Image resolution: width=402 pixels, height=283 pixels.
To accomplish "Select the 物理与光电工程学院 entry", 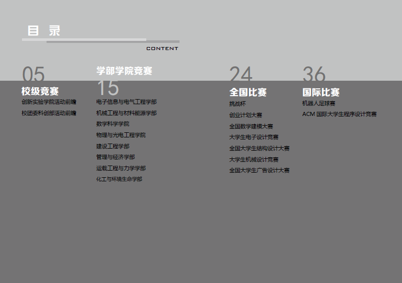I will point(121,135).
